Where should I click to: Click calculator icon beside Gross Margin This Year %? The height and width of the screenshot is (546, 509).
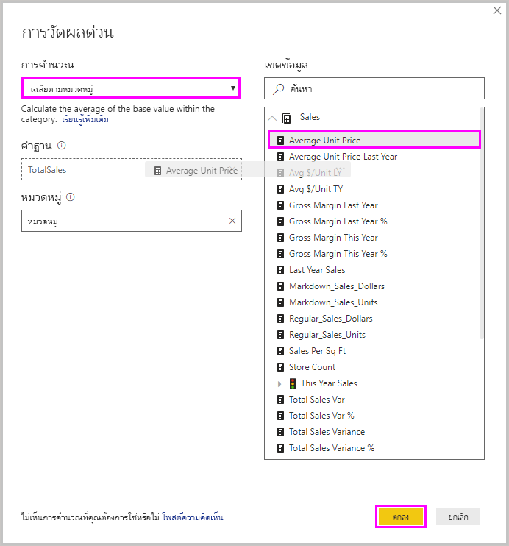click(x=280, y=254)
